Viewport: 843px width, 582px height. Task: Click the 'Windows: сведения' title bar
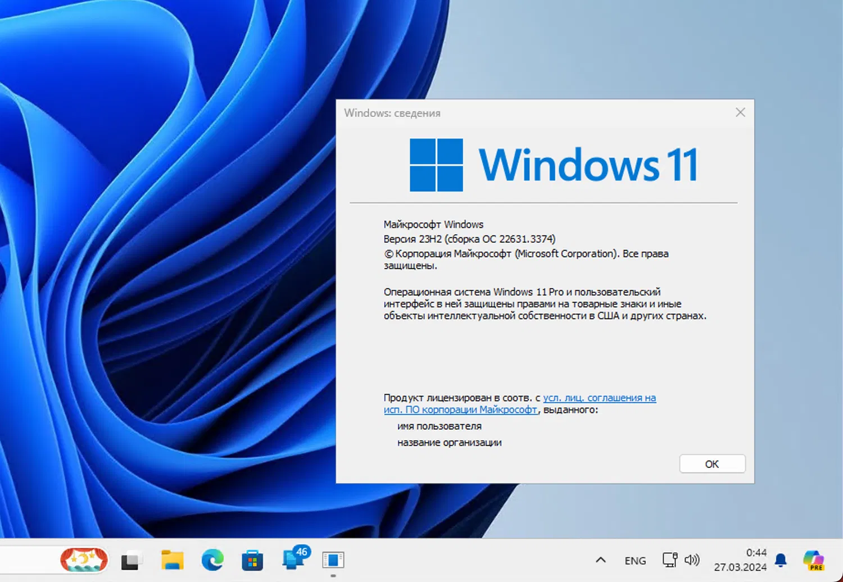click(506, 112)
